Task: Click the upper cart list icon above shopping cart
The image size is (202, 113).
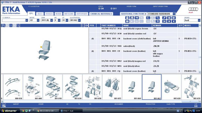Action: [x=158, y=18]
